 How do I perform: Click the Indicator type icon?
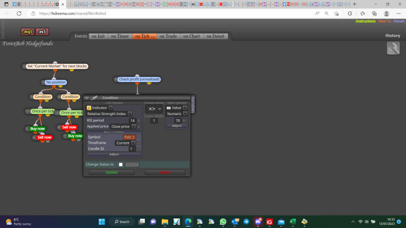(x=89, y=108)
